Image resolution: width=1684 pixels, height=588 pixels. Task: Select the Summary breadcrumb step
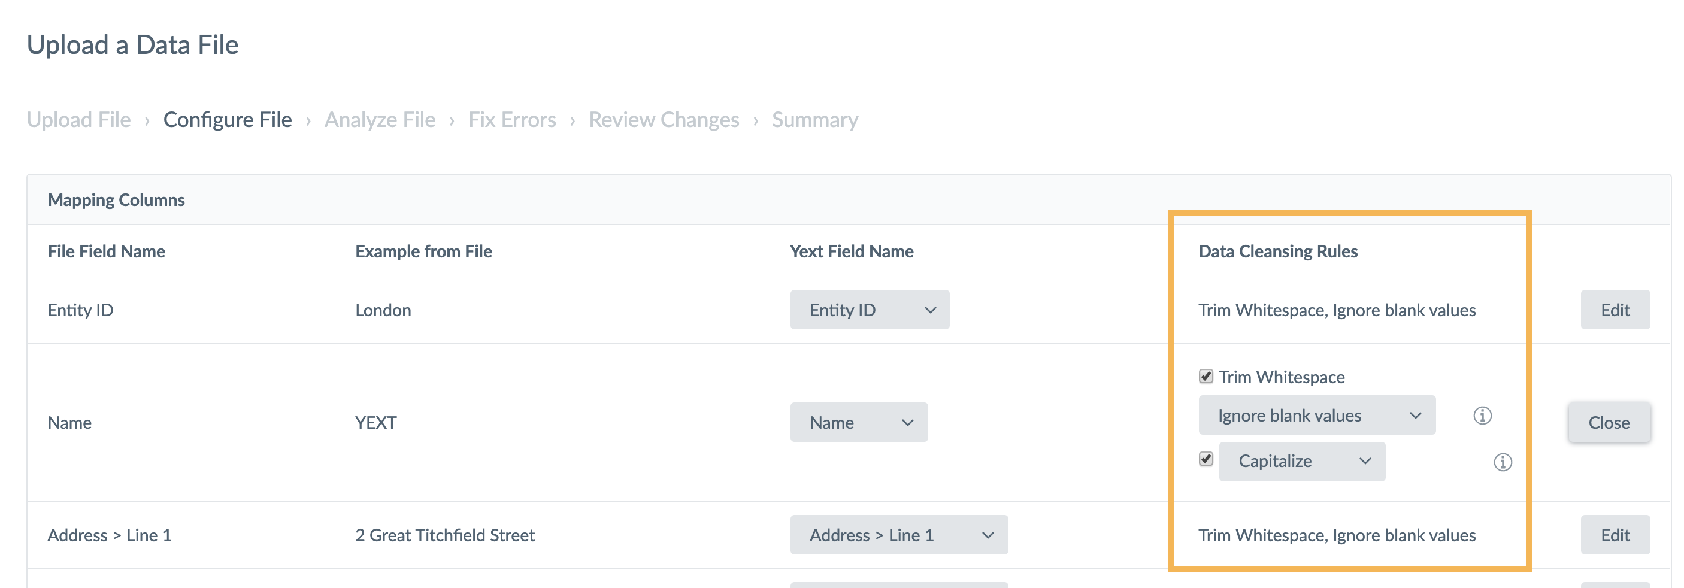pyautogui.click(x=814, y=120)
